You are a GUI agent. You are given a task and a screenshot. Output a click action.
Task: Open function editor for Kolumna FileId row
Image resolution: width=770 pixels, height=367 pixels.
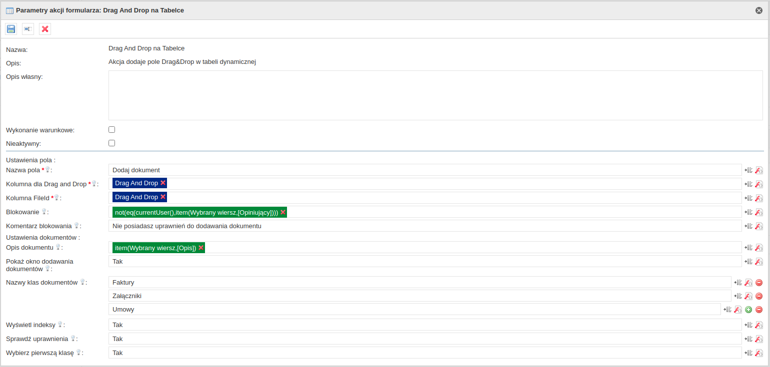[759, 198]
